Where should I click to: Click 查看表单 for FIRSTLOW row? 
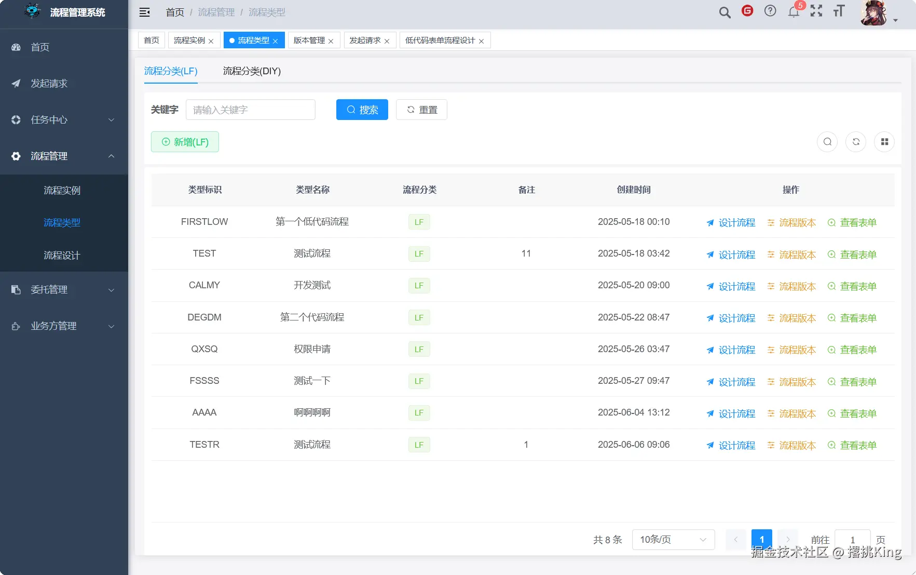852,223
